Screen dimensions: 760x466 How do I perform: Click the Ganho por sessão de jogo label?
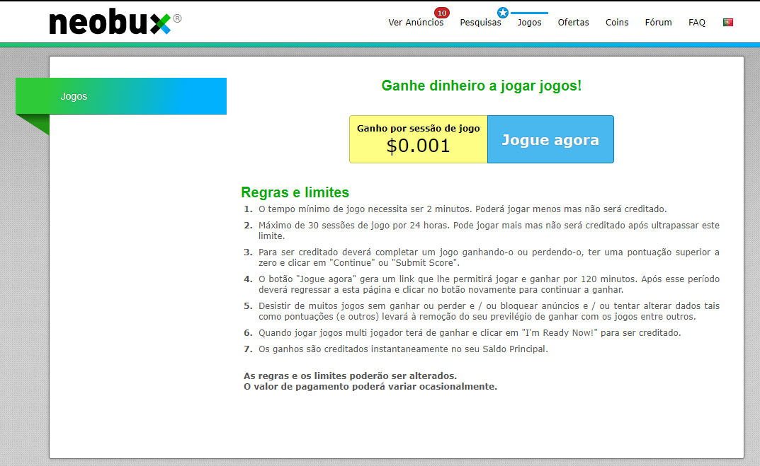(x=419, y=128)
